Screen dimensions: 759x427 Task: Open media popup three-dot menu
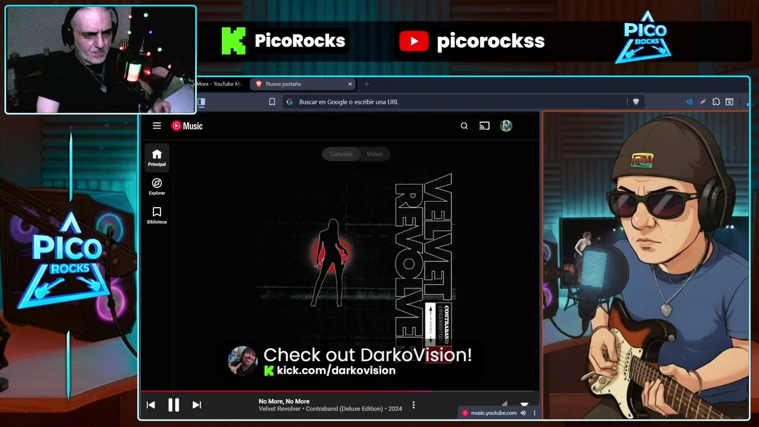tap(534, 413)
